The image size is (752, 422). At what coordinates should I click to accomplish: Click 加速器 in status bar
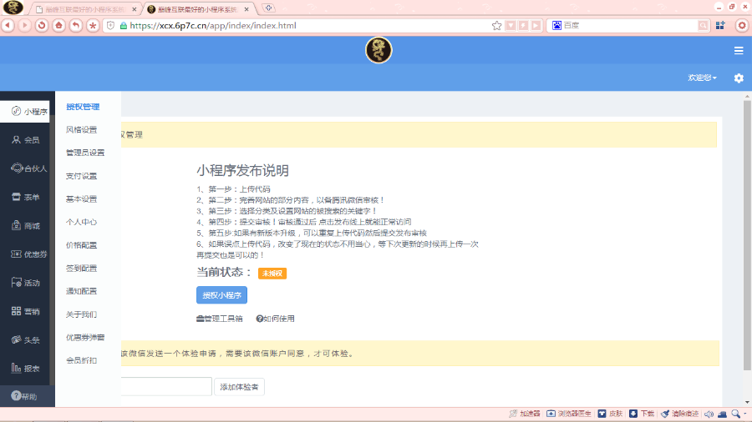coord(525,414)
